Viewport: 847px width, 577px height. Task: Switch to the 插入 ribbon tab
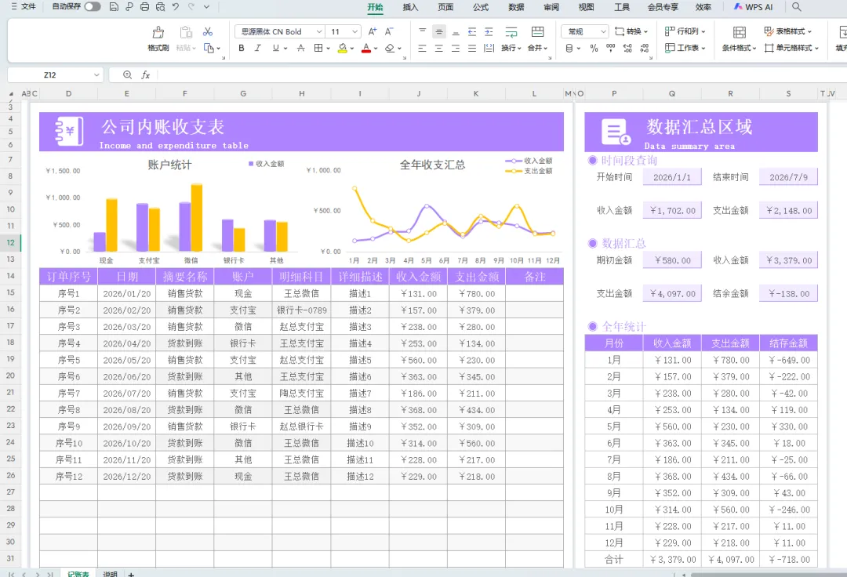pos(410,7)
